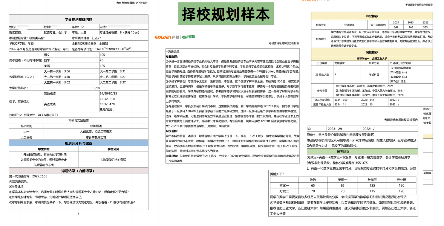Click the 会计学硕 cell
Viewport: 444px width, 226px height.
[349, 25]
